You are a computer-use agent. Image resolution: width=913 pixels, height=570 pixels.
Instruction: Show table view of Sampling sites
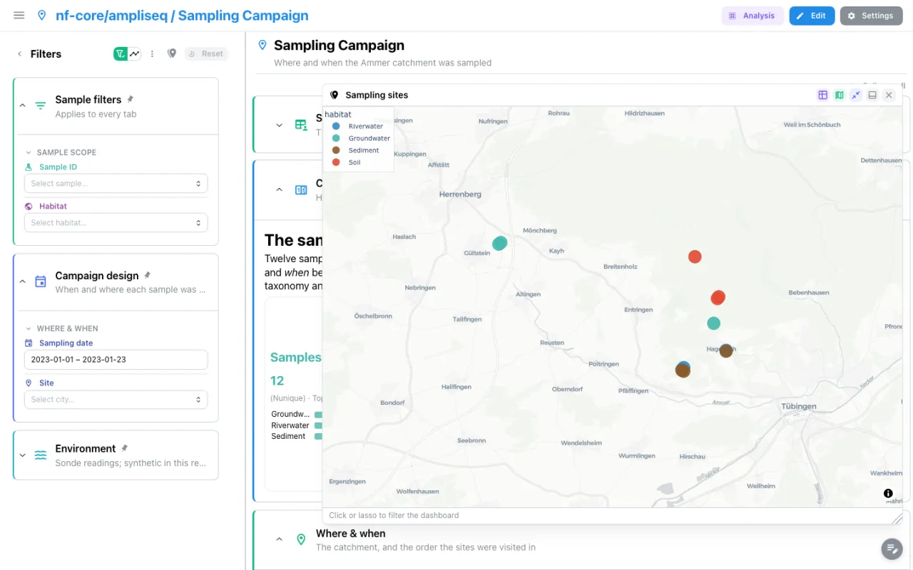pyautogui.click(x=822, y=95)
